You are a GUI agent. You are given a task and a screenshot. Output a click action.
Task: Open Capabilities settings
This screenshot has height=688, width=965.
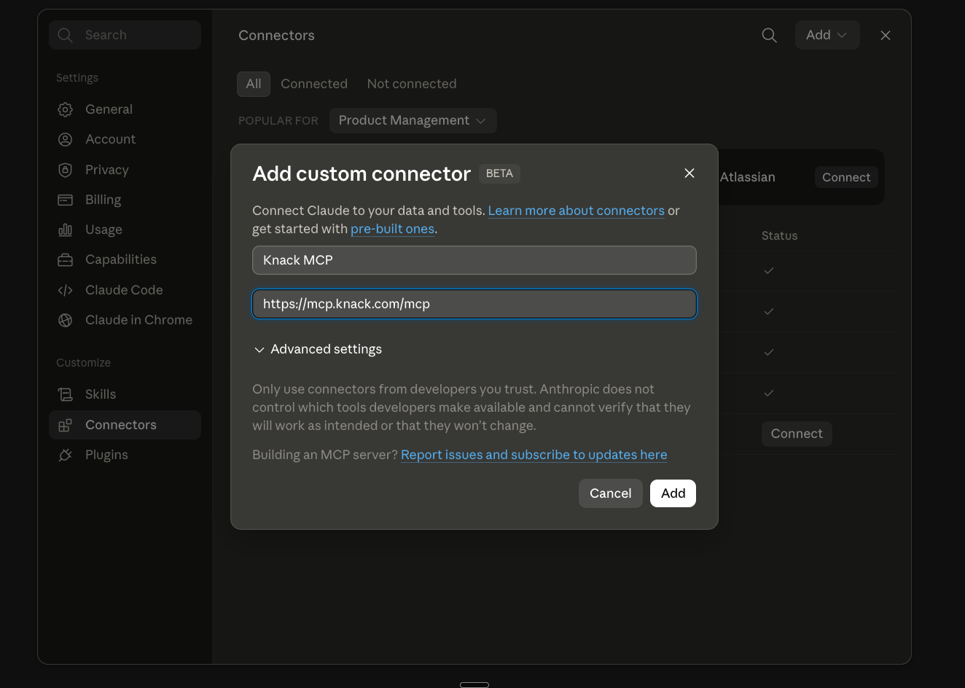tap(125, 259)
